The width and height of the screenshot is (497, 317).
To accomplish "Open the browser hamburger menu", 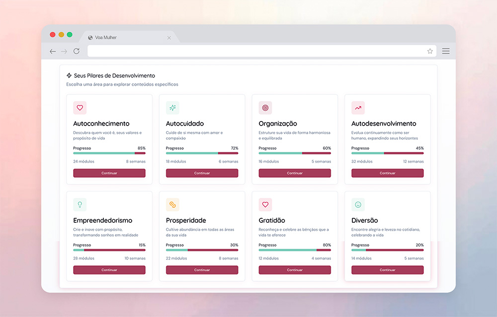I will [446, 51].
